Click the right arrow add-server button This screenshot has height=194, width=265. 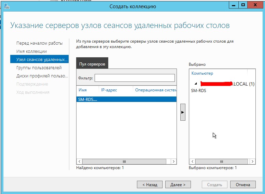[183, 112]
